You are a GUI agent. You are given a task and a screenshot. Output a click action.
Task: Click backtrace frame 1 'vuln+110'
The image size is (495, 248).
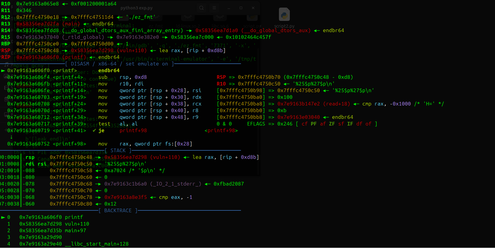point(77,224)
